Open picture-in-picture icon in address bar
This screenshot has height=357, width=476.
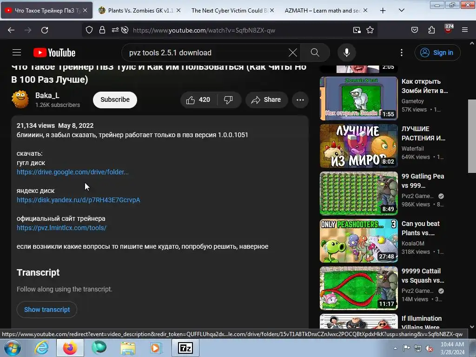tap(357, 30)
